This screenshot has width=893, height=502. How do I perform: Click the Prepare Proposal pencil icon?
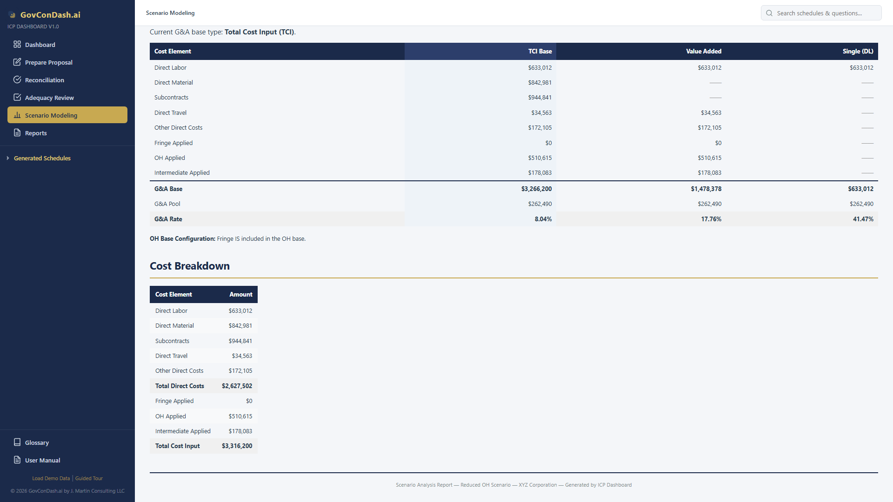(x=17, y=62)
